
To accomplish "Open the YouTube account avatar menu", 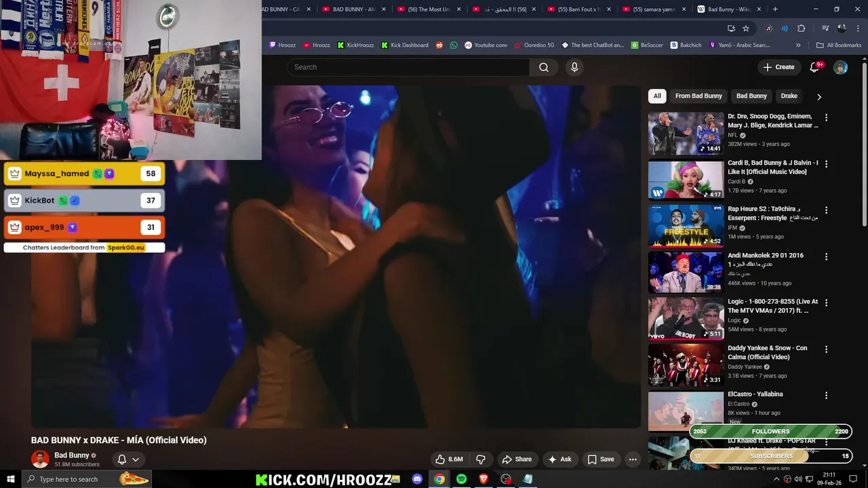I will [840, 67].
